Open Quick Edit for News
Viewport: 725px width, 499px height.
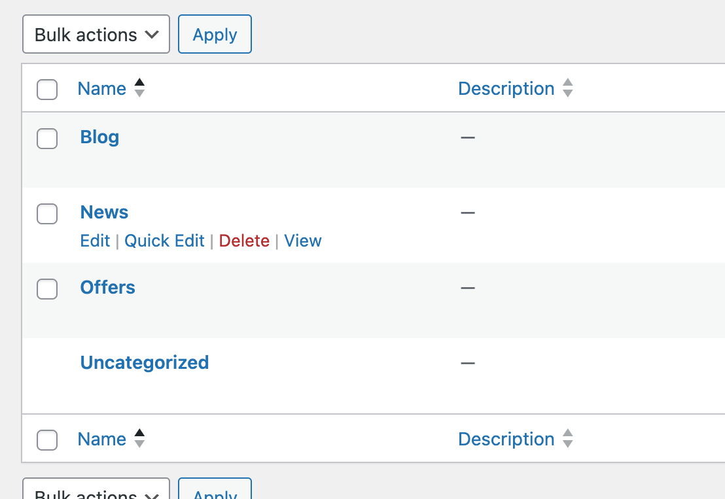click(x=164, y=241)
